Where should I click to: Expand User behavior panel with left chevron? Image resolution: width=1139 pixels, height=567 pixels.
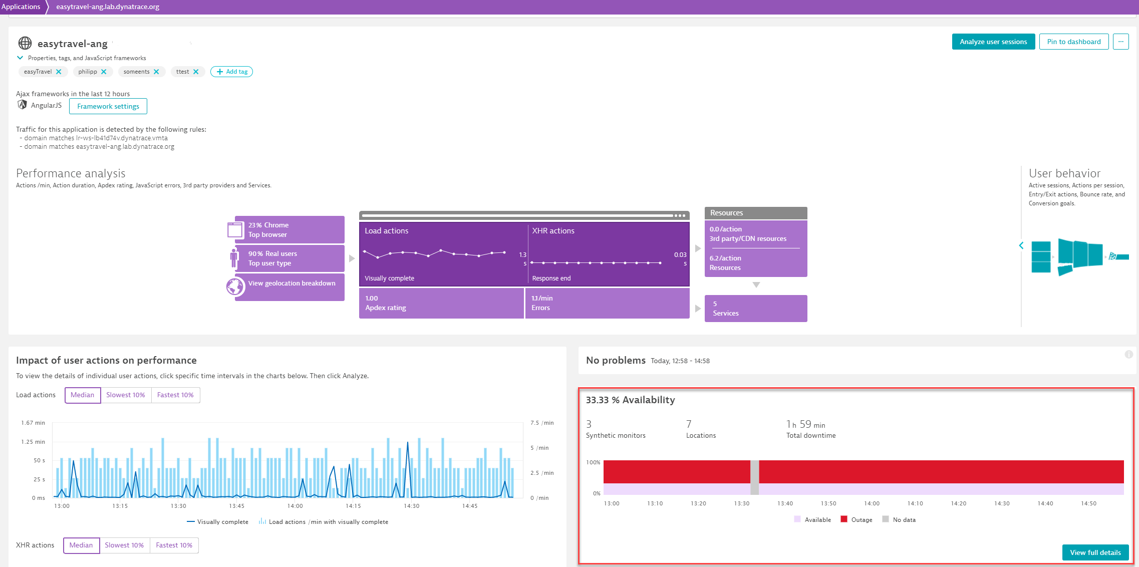pos(1021,245)
